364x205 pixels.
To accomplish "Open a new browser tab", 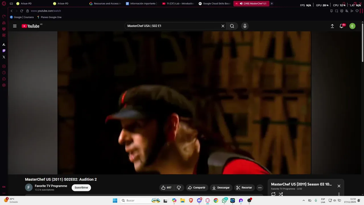I will [272, 4].
